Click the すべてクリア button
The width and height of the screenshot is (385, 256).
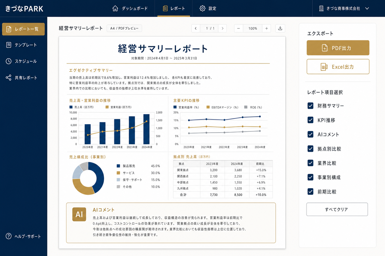337,209
